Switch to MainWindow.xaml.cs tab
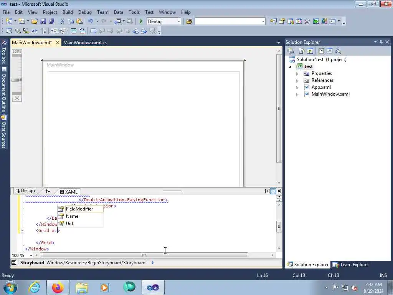Viewport: 393px width, 295px height. pyautogui.click(x=85, y=42)
